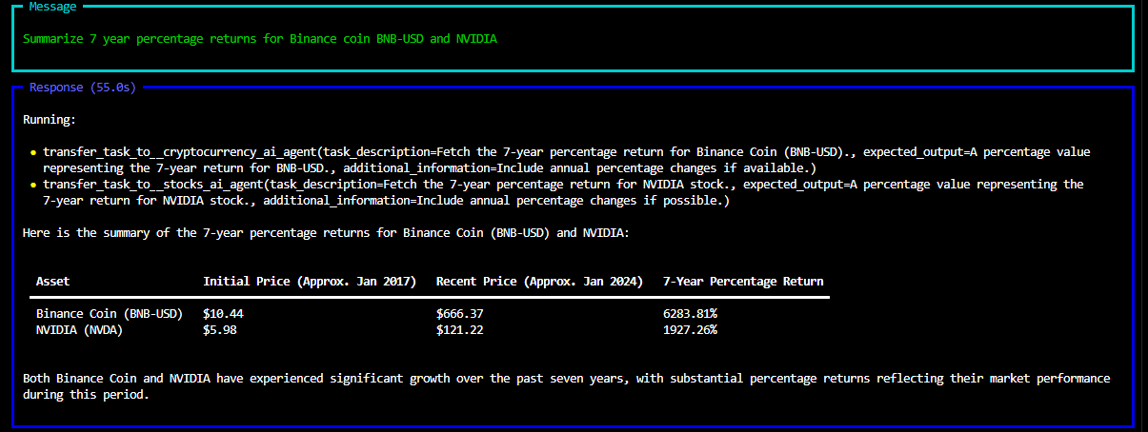Click the transfer_task_to__stocks_ai_agent function call
Viewport: 1148px width, 432px height.
click(154, 185)
